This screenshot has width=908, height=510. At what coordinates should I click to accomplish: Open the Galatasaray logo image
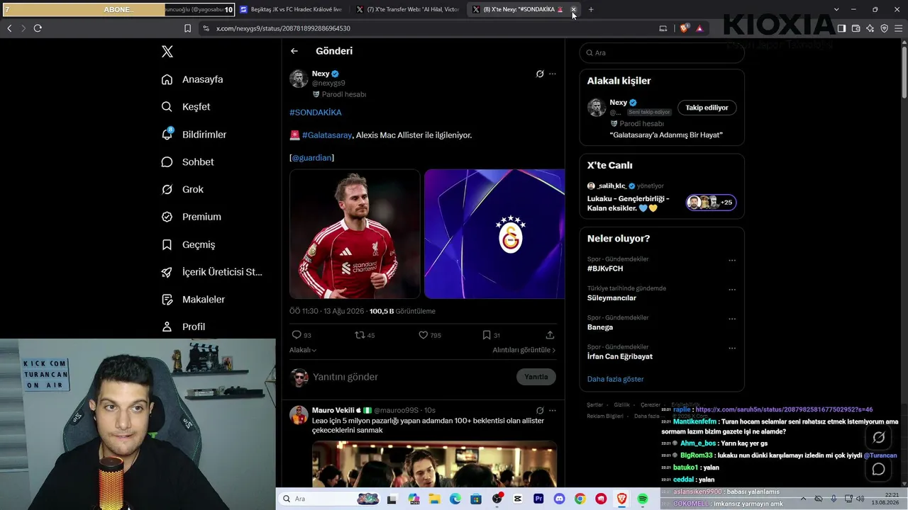pos(494,234)
